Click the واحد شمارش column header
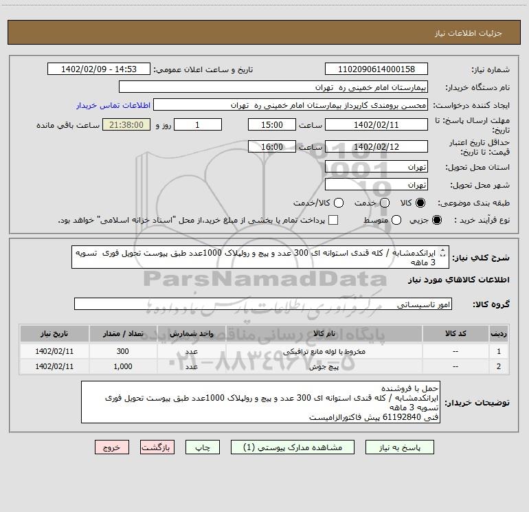 tap(191, 333)
